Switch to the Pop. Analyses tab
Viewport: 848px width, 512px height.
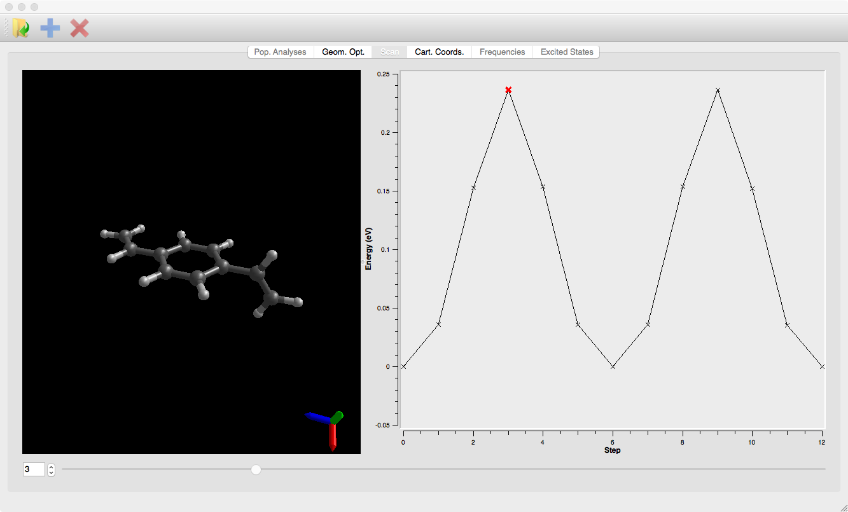point(280,52)
